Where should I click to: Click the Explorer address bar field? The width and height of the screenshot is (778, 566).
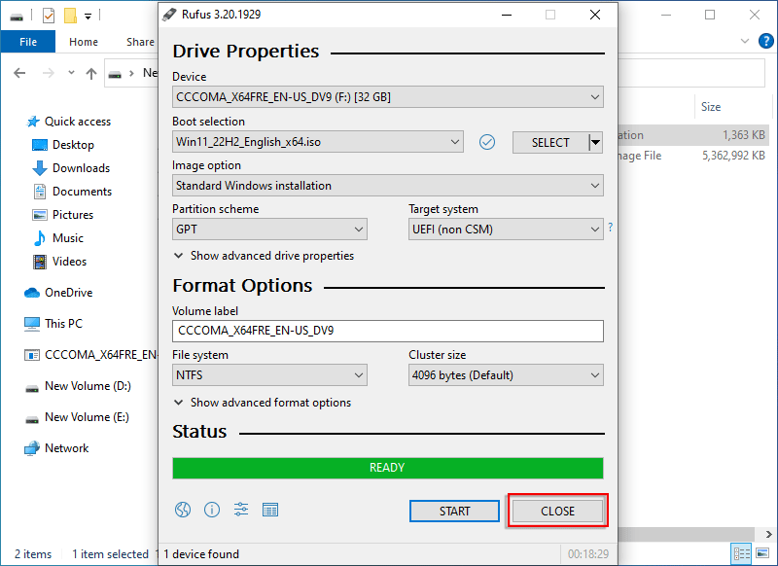(x=691, y=73)
